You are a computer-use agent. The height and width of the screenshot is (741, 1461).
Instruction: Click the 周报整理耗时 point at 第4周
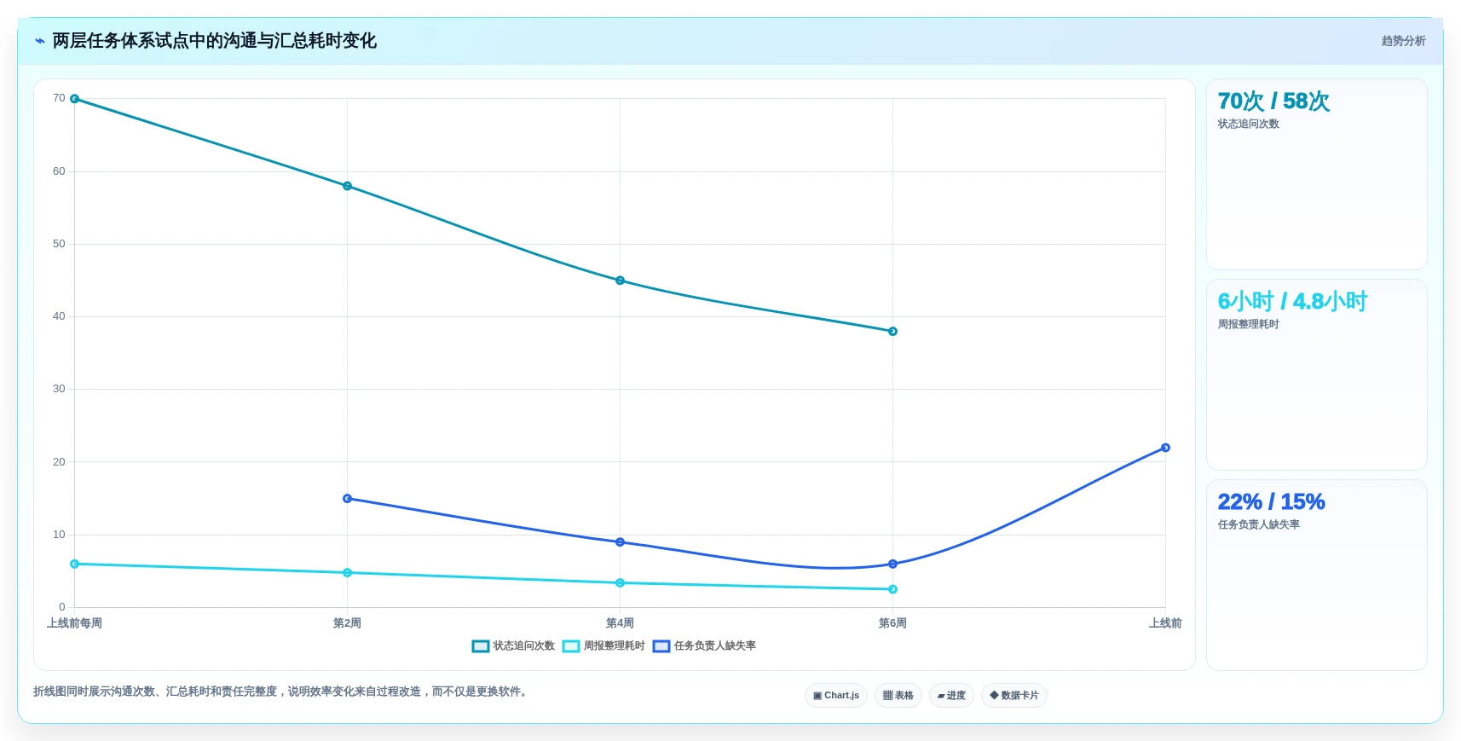click(x=620, y=583)
